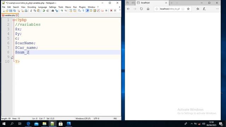The width and height of the screenshot is (226, 127).
Task: Open the File menu
Action: pos(4,7)
